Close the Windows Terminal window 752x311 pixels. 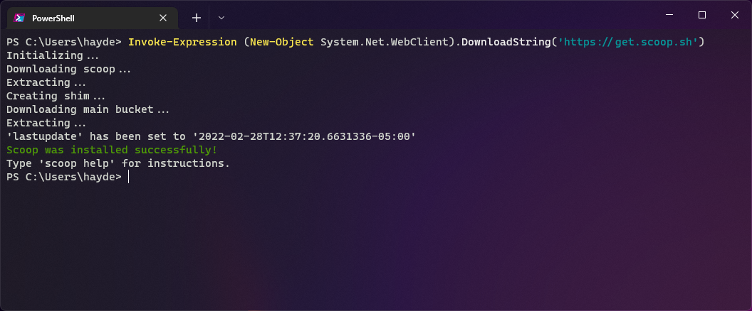click(x=734, y=15)
